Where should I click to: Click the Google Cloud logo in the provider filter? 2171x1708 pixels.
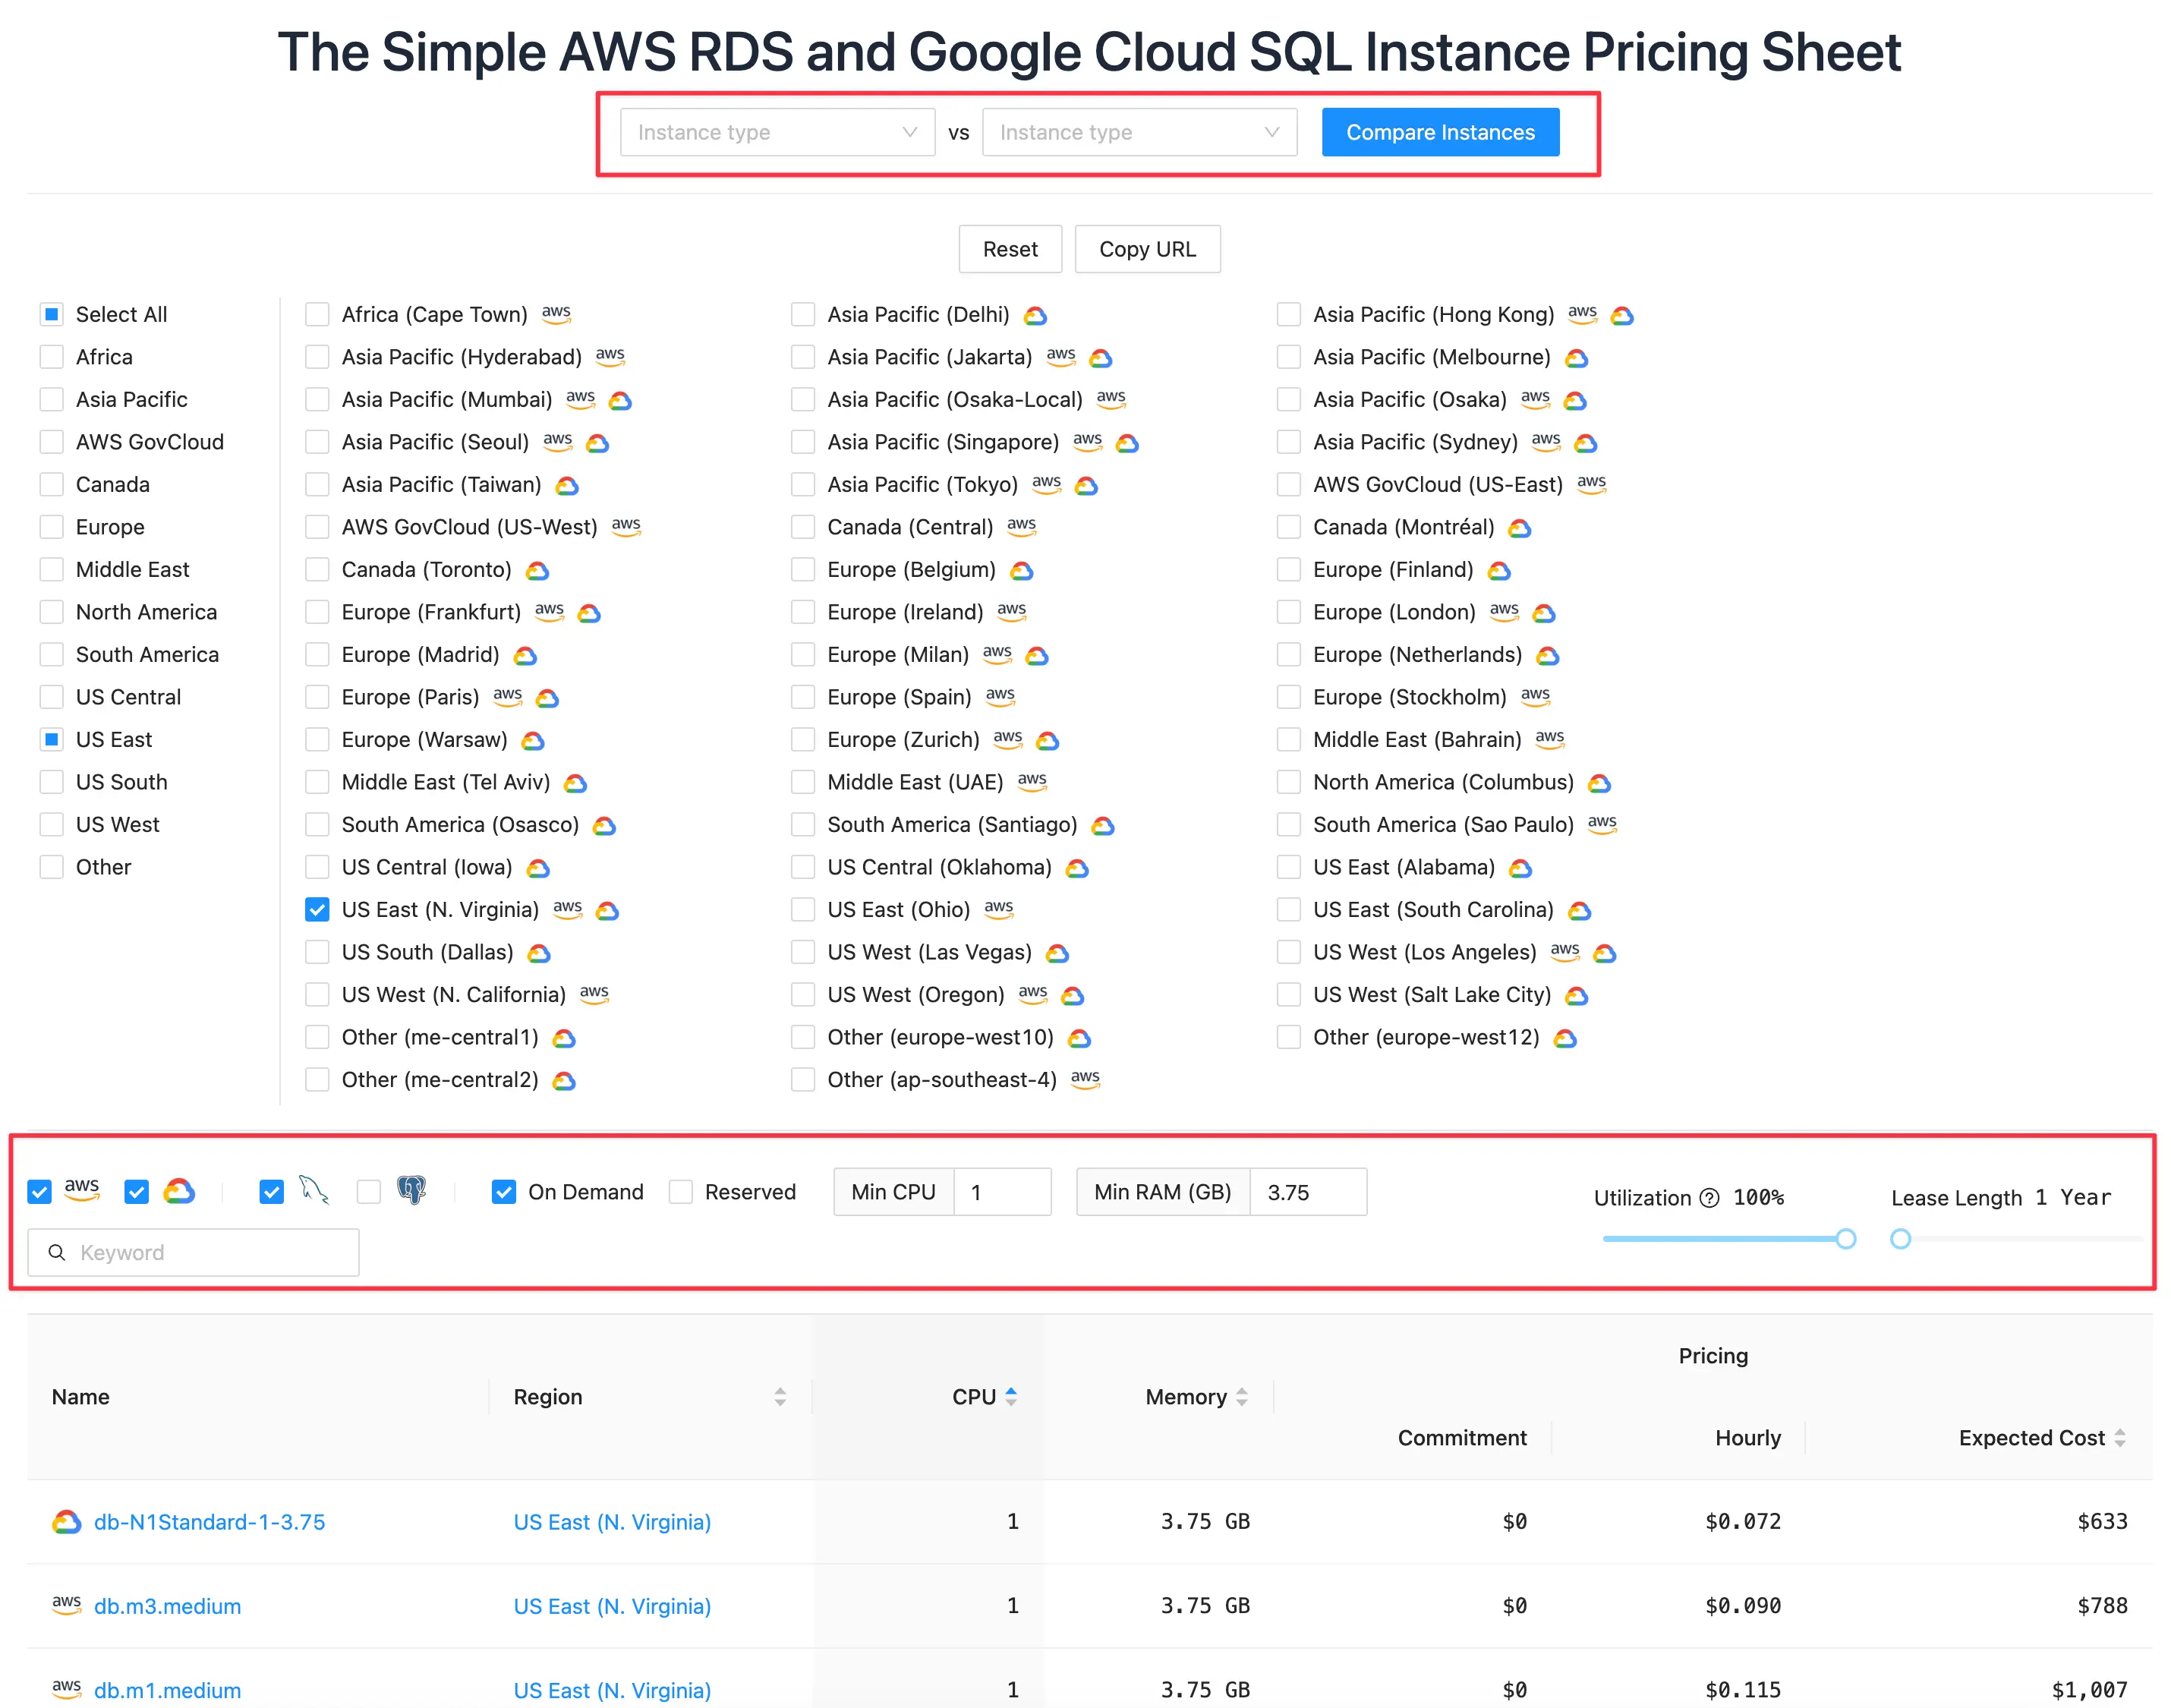click(179, 1191)
